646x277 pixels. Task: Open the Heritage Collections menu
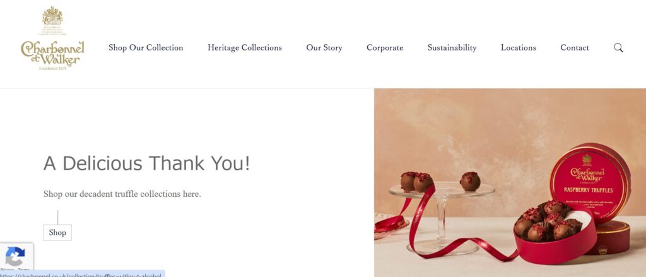click(245, 48)
